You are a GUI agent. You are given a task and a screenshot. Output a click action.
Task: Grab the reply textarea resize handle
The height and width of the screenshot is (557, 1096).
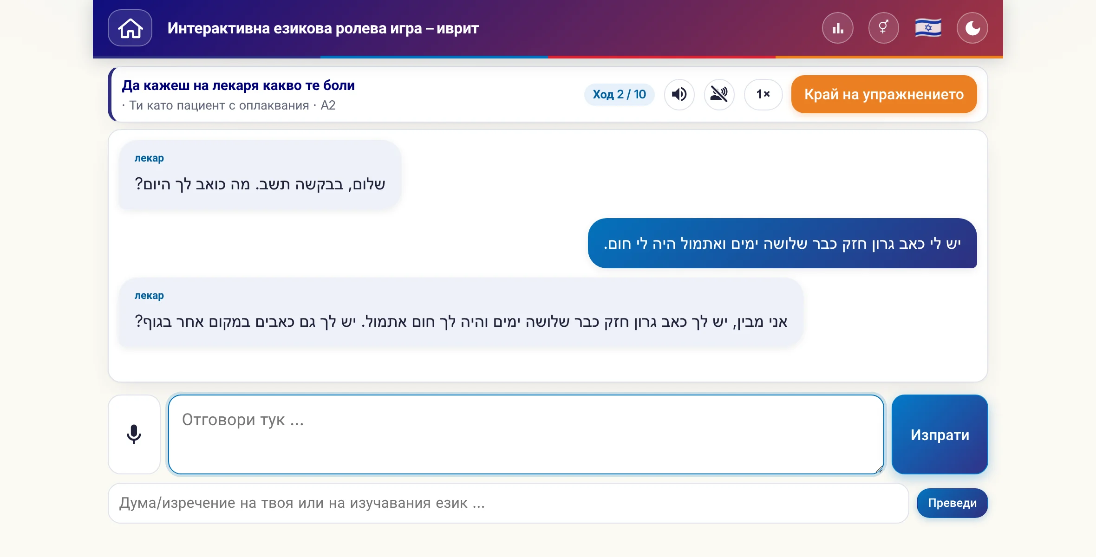click(x=879, y=469)
